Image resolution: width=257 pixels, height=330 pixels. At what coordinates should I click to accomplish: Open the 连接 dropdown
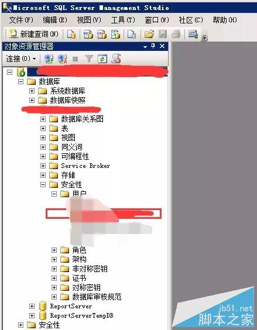coord(20,59)
